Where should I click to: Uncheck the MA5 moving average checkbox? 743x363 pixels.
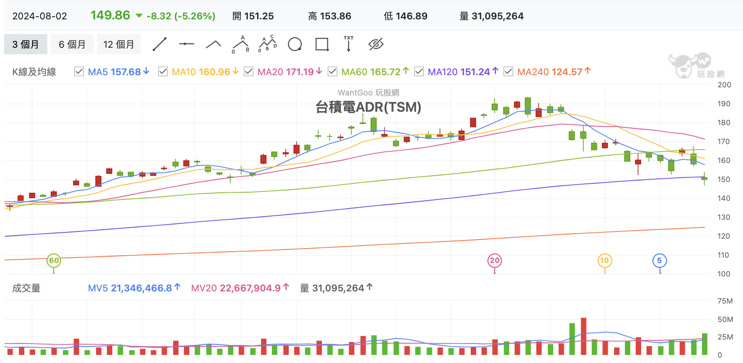(79, 71)
